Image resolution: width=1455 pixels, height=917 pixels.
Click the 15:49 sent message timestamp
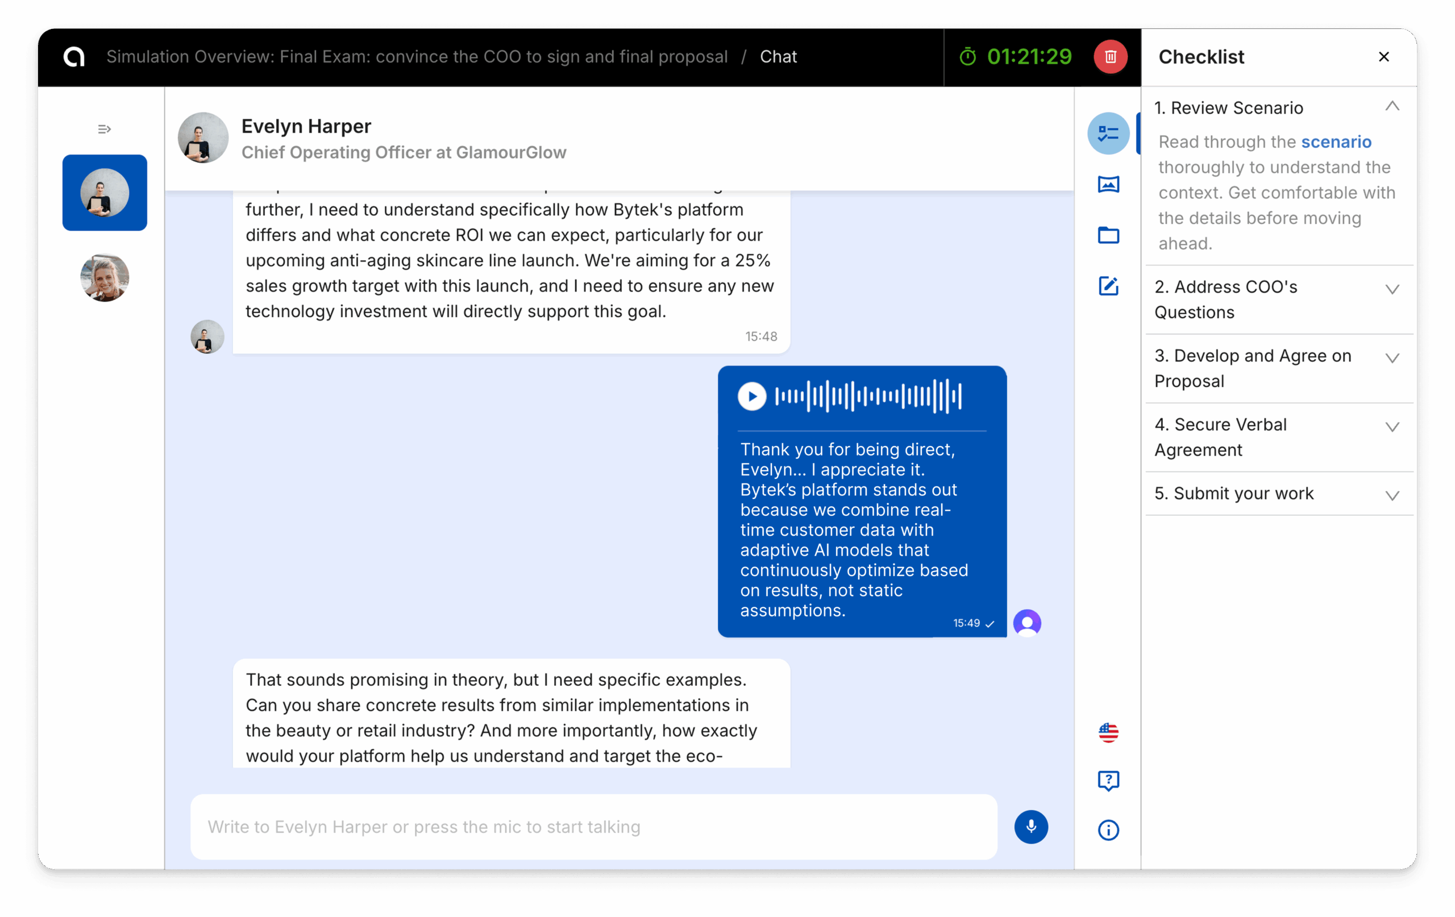pyautogui.click(x=966, y=623)
